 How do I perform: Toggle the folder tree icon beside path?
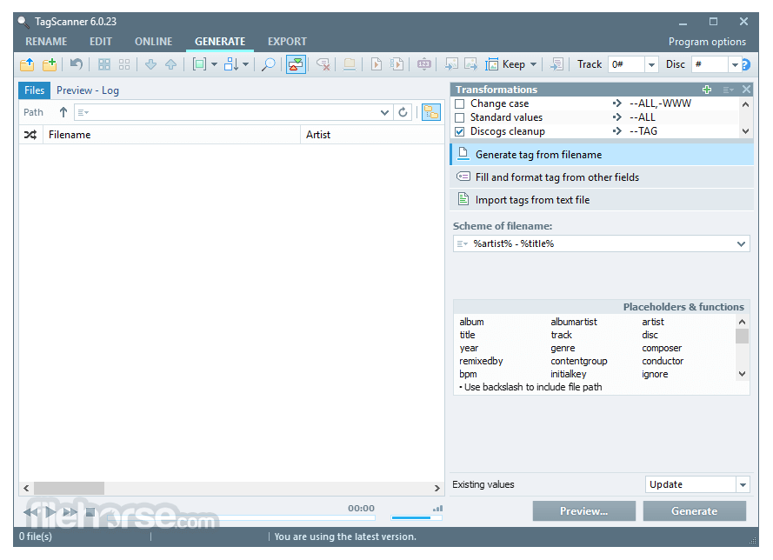coord(431,112)
